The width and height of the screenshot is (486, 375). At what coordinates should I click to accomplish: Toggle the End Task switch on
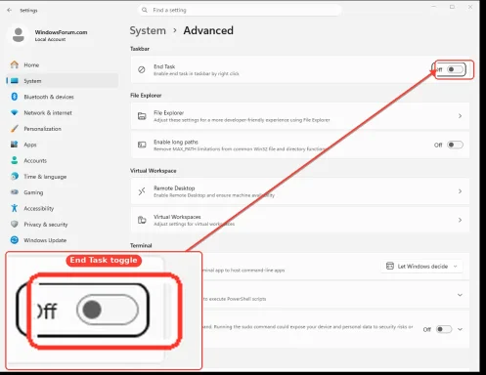point(455,69)
